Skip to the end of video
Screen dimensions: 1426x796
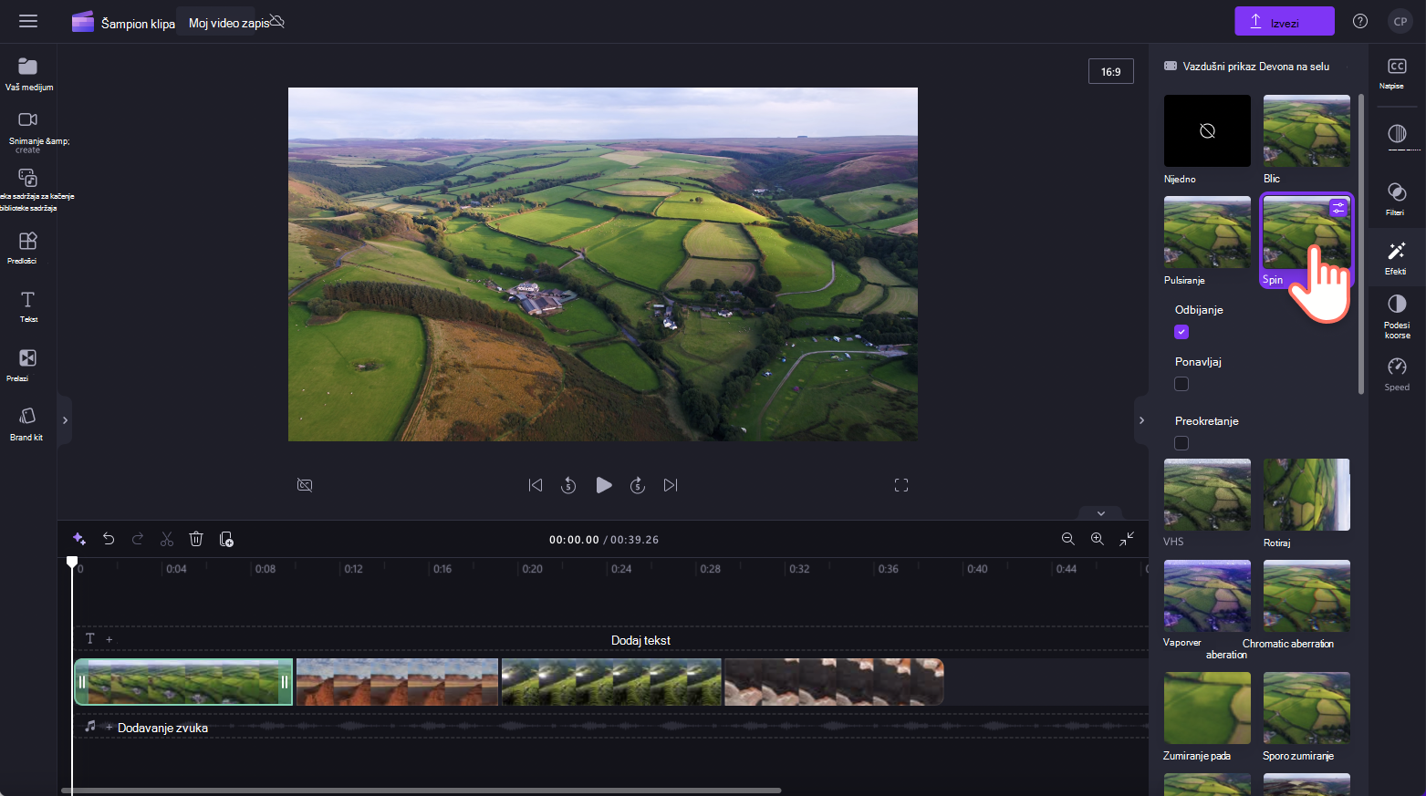(x=671, y=485)
